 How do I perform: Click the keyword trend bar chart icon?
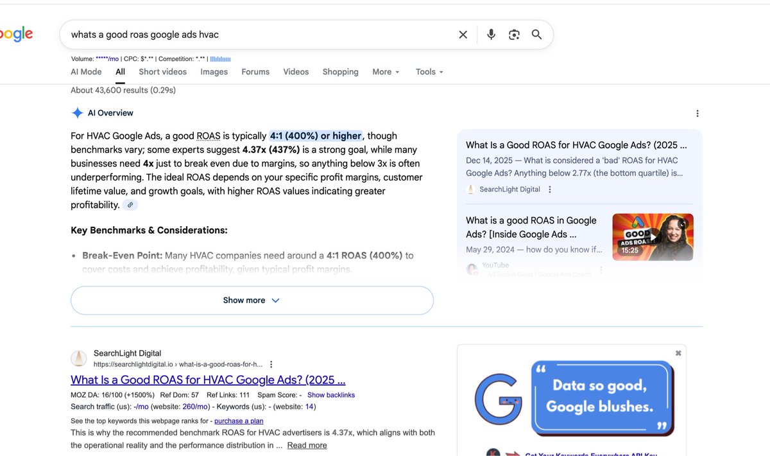tap(220, 59)
